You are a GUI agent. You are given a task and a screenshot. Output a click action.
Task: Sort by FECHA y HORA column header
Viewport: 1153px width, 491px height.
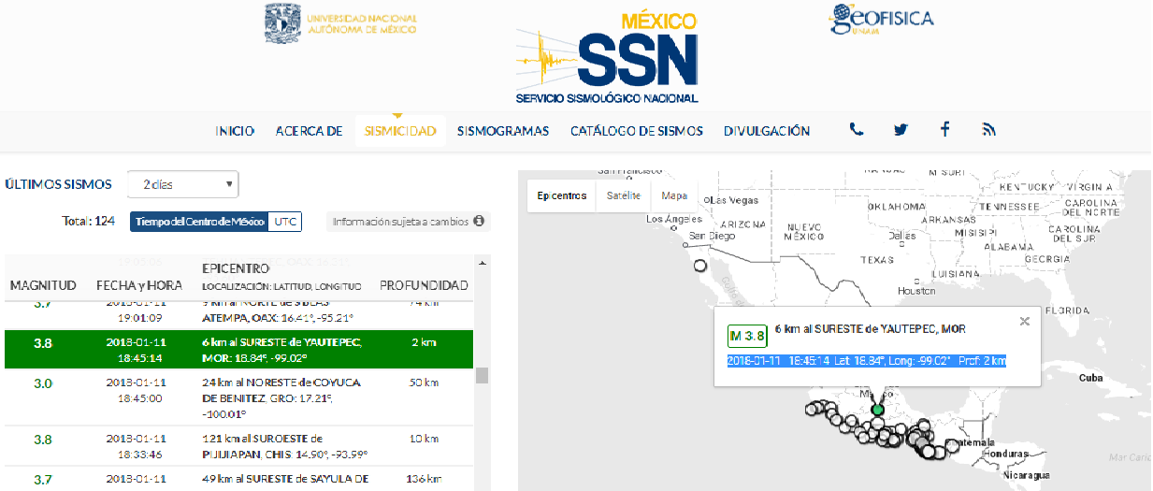[139, 284]
